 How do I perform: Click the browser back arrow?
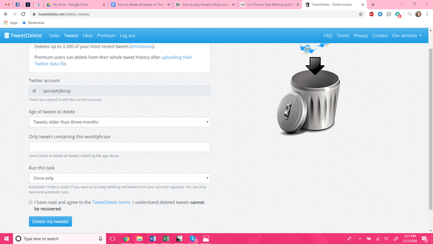(6, 14)
